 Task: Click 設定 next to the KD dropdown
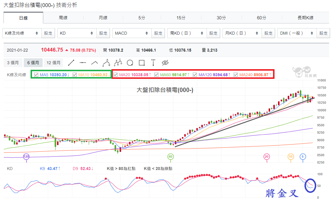coord(103,33)
